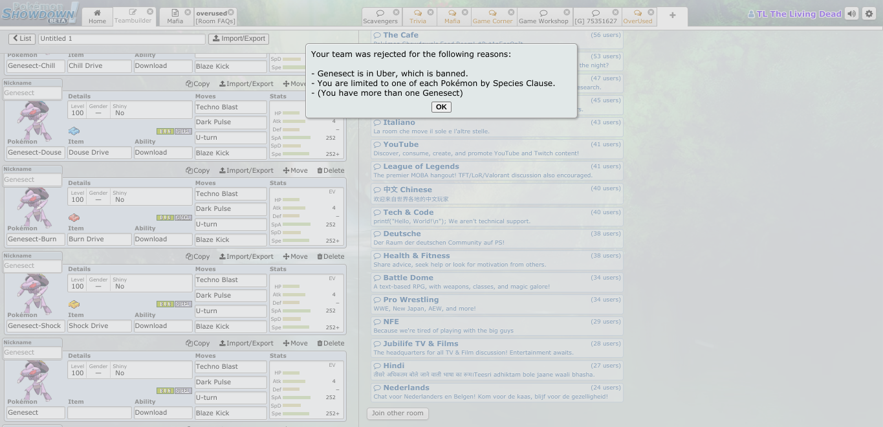The width and height of the screenshot is (883, 427).
Task: Close the Teambuilder tab
Action: click(150, 12)
